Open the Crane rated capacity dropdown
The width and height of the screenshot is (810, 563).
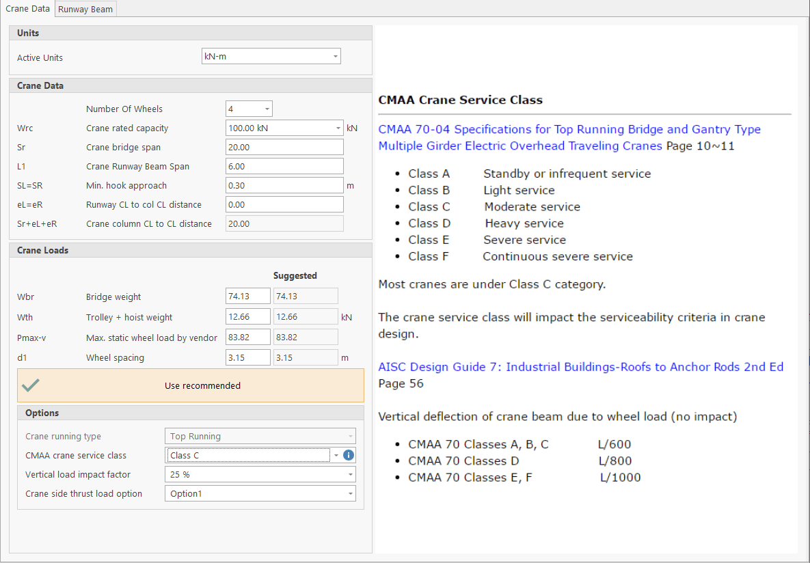284,128
